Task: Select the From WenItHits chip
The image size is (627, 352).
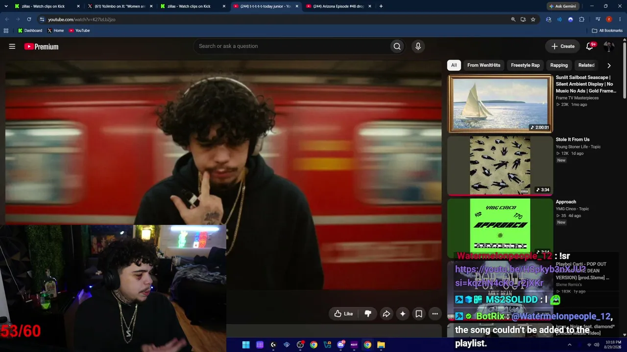Action: click(484, 65)
